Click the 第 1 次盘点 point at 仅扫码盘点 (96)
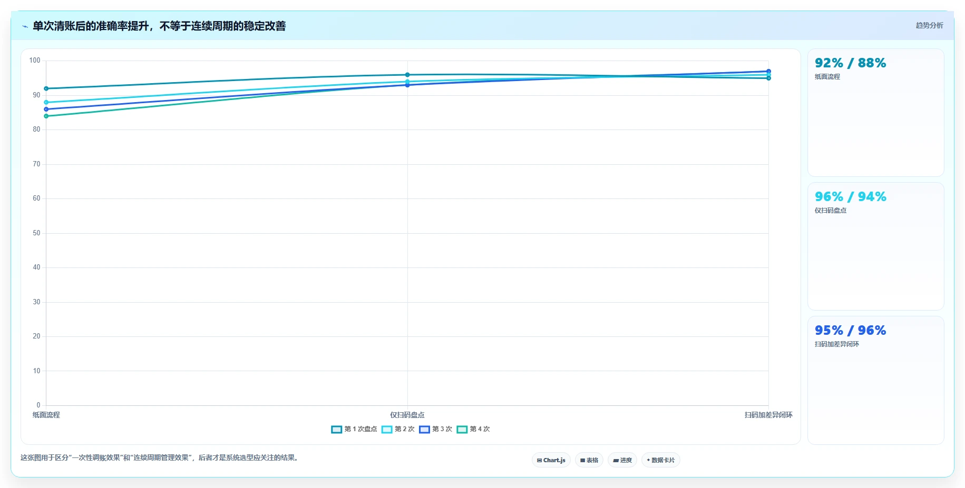 pyautogui.click(x=407, y=75)
